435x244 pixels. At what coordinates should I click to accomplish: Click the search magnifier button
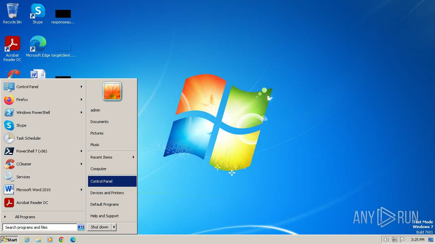(x=81, y=227)
